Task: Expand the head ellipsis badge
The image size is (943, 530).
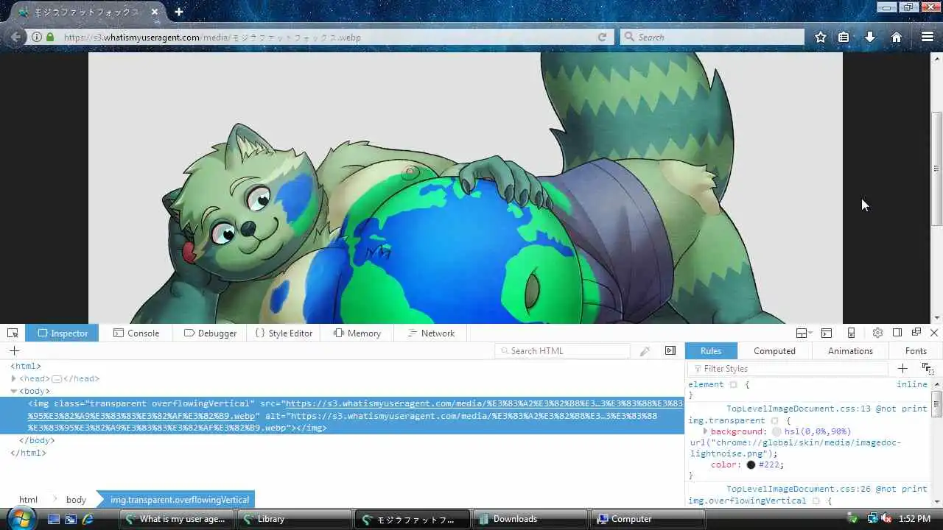Action: click(x=57, y=378)
